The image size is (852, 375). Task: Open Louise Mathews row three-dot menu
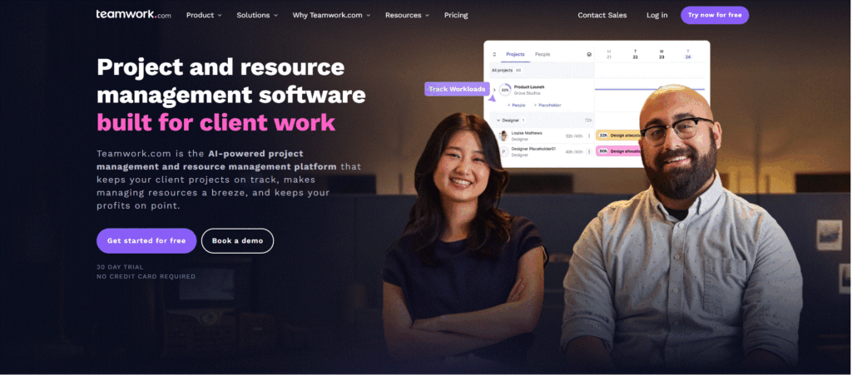[x=589, y=136]
